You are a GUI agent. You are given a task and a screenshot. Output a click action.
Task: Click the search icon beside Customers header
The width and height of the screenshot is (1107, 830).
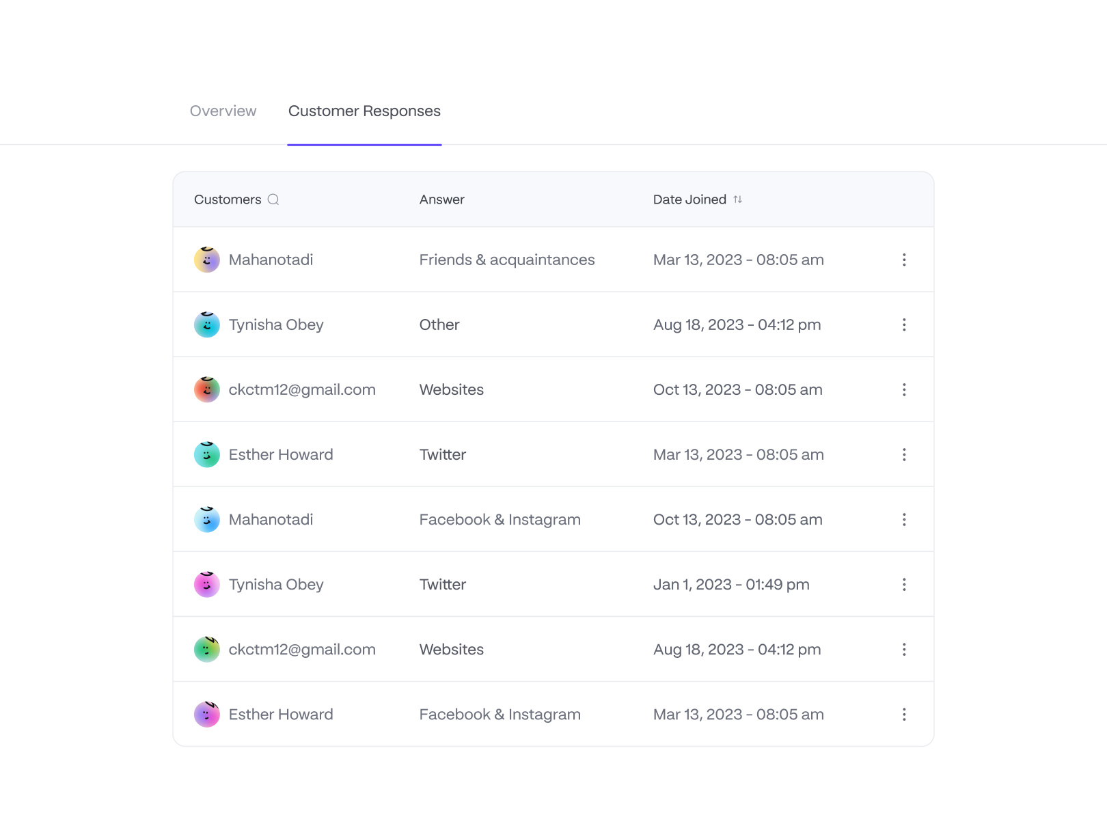[x=275, y=199]
